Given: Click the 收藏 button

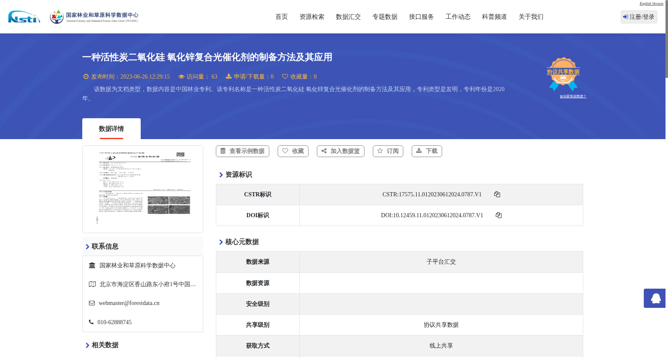Looking at the screenshot, I should [293, 151].
